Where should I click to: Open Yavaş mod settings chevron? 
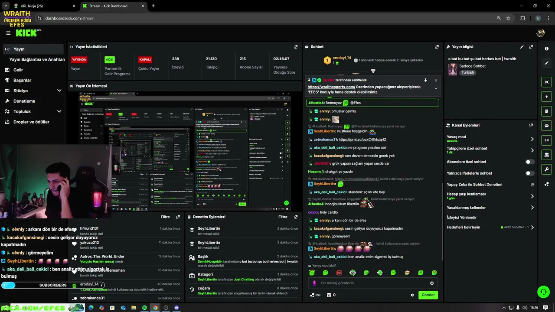tap(532, 139)
